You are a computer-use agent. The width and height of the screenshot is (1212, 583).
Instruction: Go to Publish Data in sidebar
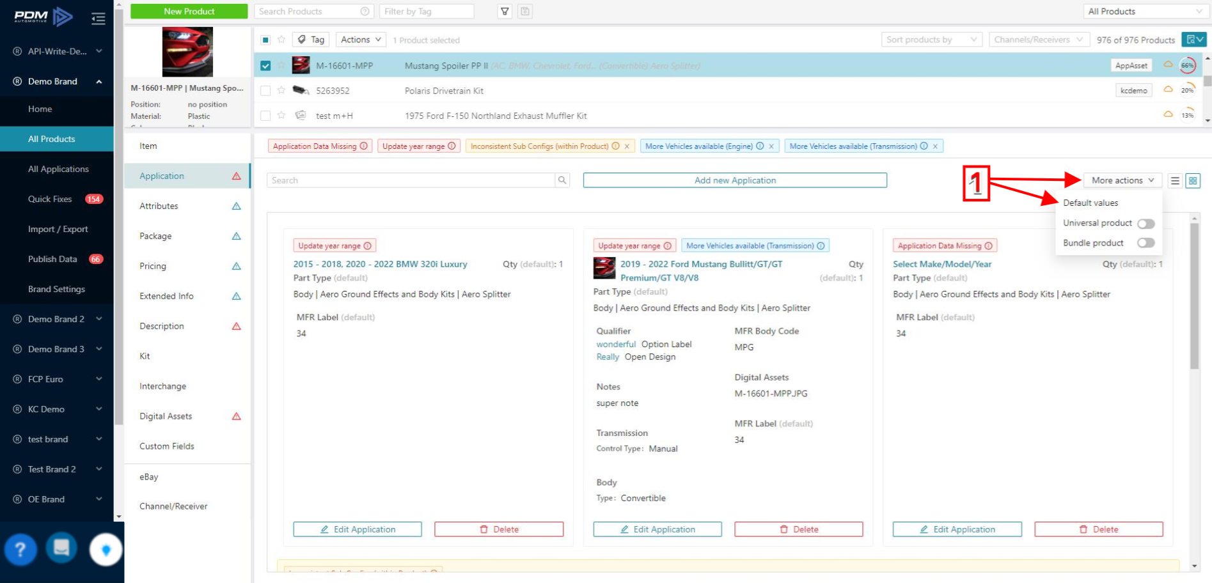57,259
